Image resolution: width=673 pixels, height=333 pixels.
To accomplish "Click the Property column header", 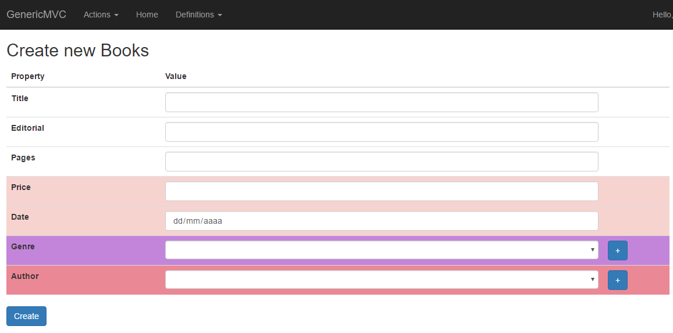I will (x=27, y=76).
